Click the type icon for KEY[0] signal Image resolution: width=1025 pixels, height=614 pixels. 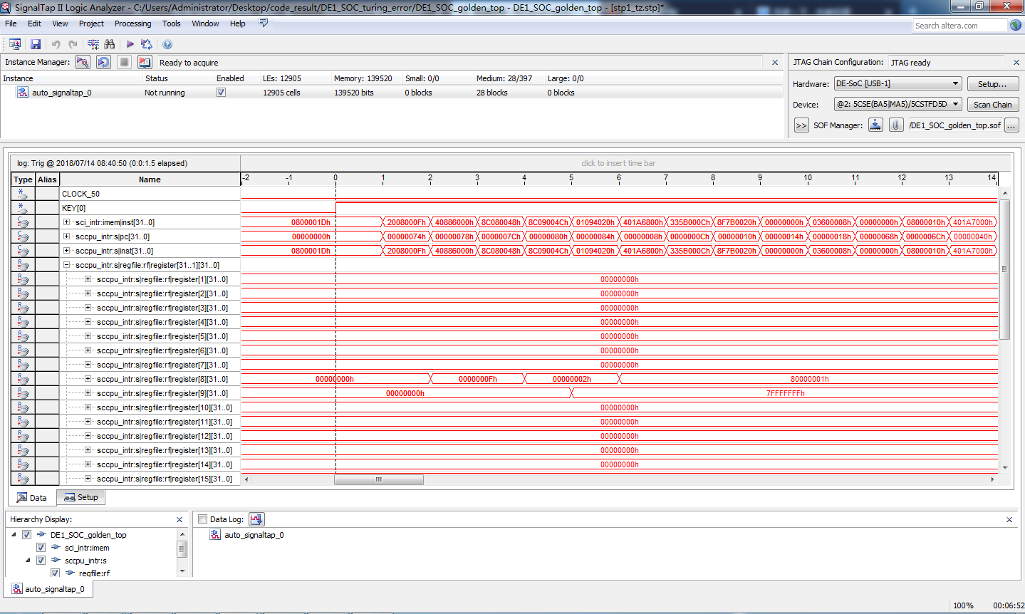click(23, 208)
